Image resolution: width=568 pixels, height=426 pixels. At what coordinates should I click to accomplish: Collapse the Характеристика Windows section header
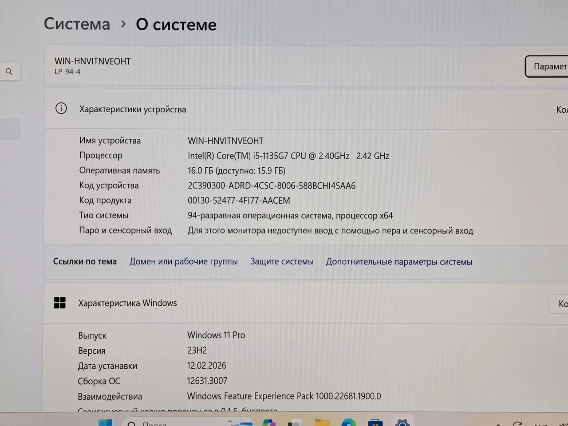pyautogui.click(x=306, y=303)
